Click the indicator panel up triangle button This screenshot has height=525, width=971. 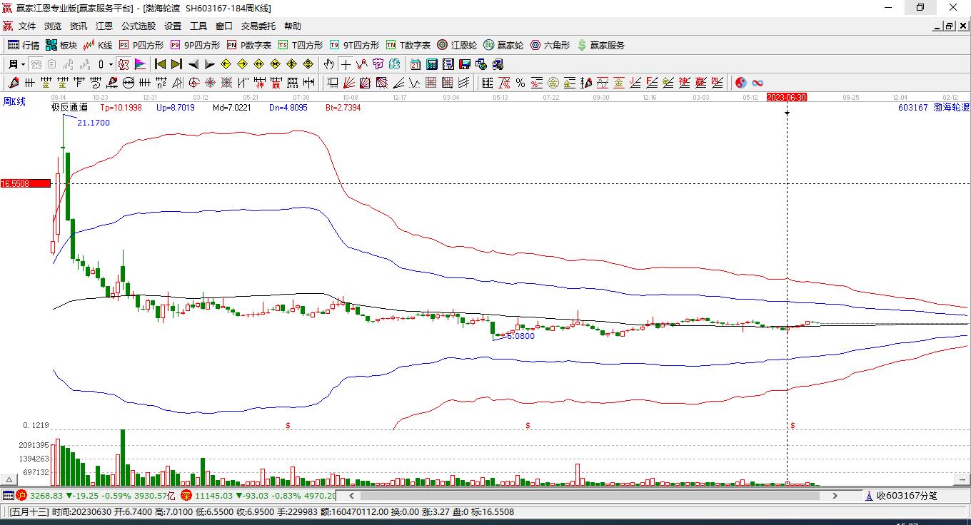9,480
